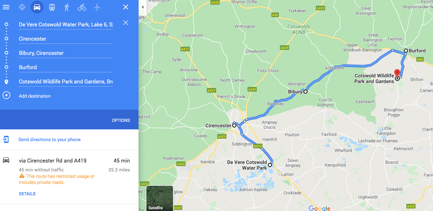
Task: Switch to flight directions mode
Action: tap(96, 7)
